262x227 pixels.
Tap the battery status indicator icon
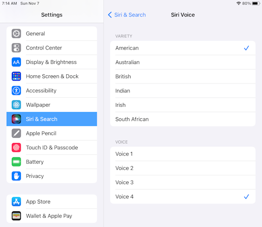[256, 3]
